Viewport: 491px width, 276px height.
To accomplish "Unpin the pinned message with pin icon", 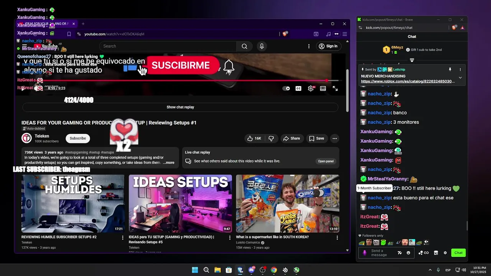I will 450,69.
